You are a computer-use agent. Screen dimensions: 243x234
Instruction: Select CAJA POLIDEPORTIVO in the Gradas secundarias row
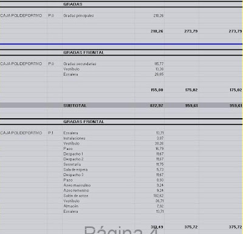(21, 64)
